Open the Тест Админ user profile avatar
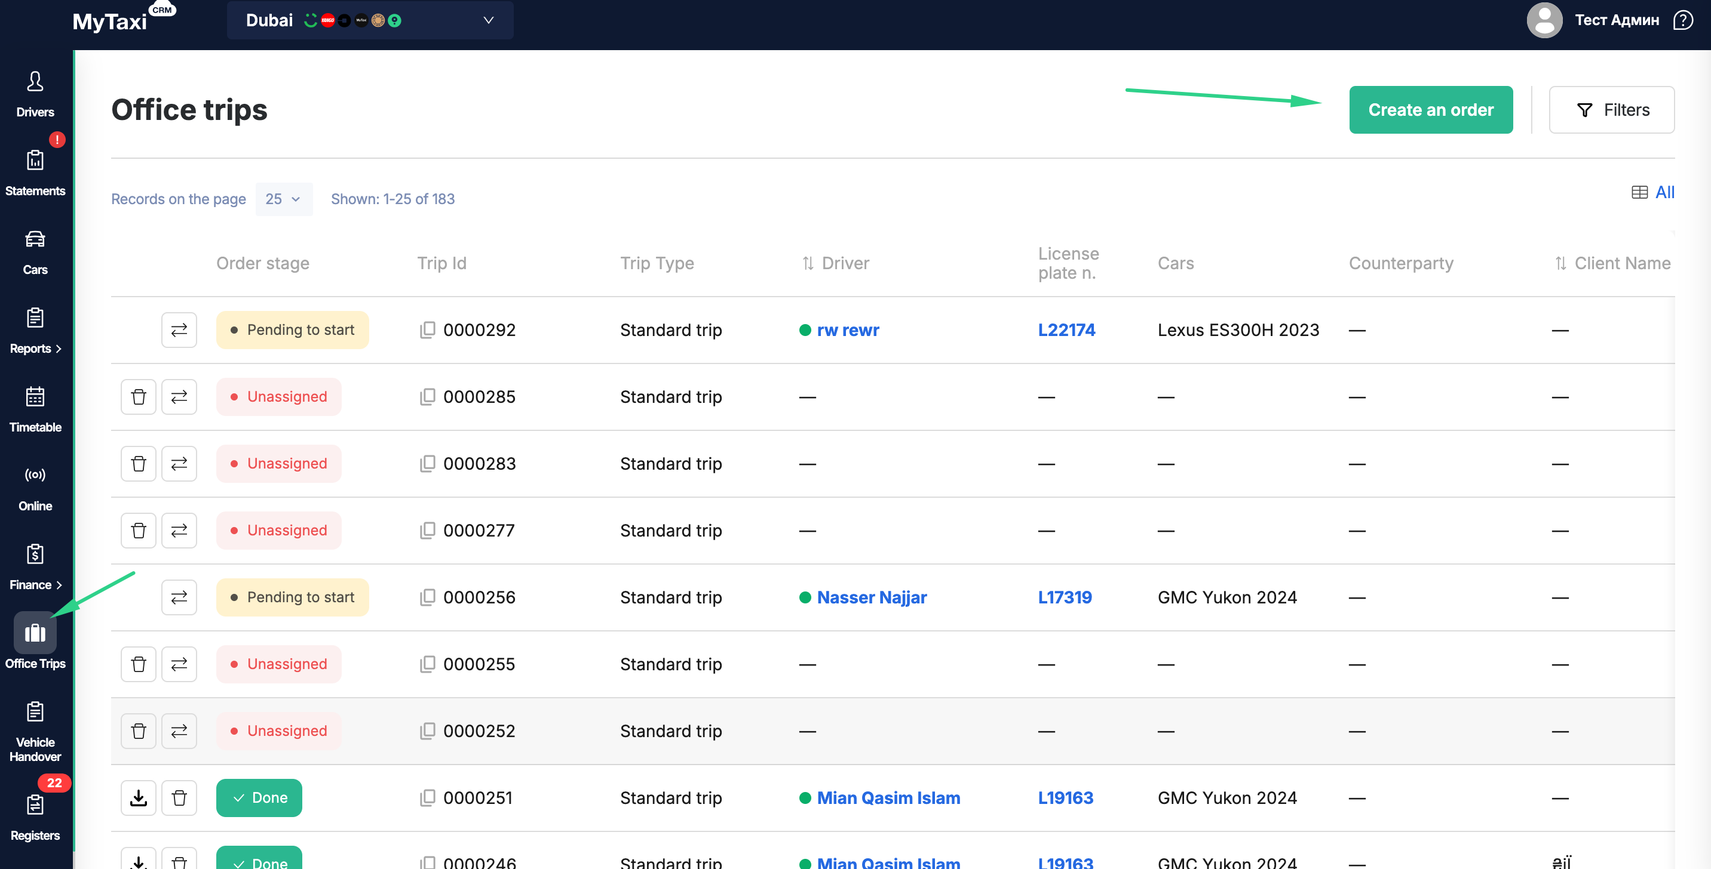The width and height of the screenshot is (1711, 869). [1544, 20]
